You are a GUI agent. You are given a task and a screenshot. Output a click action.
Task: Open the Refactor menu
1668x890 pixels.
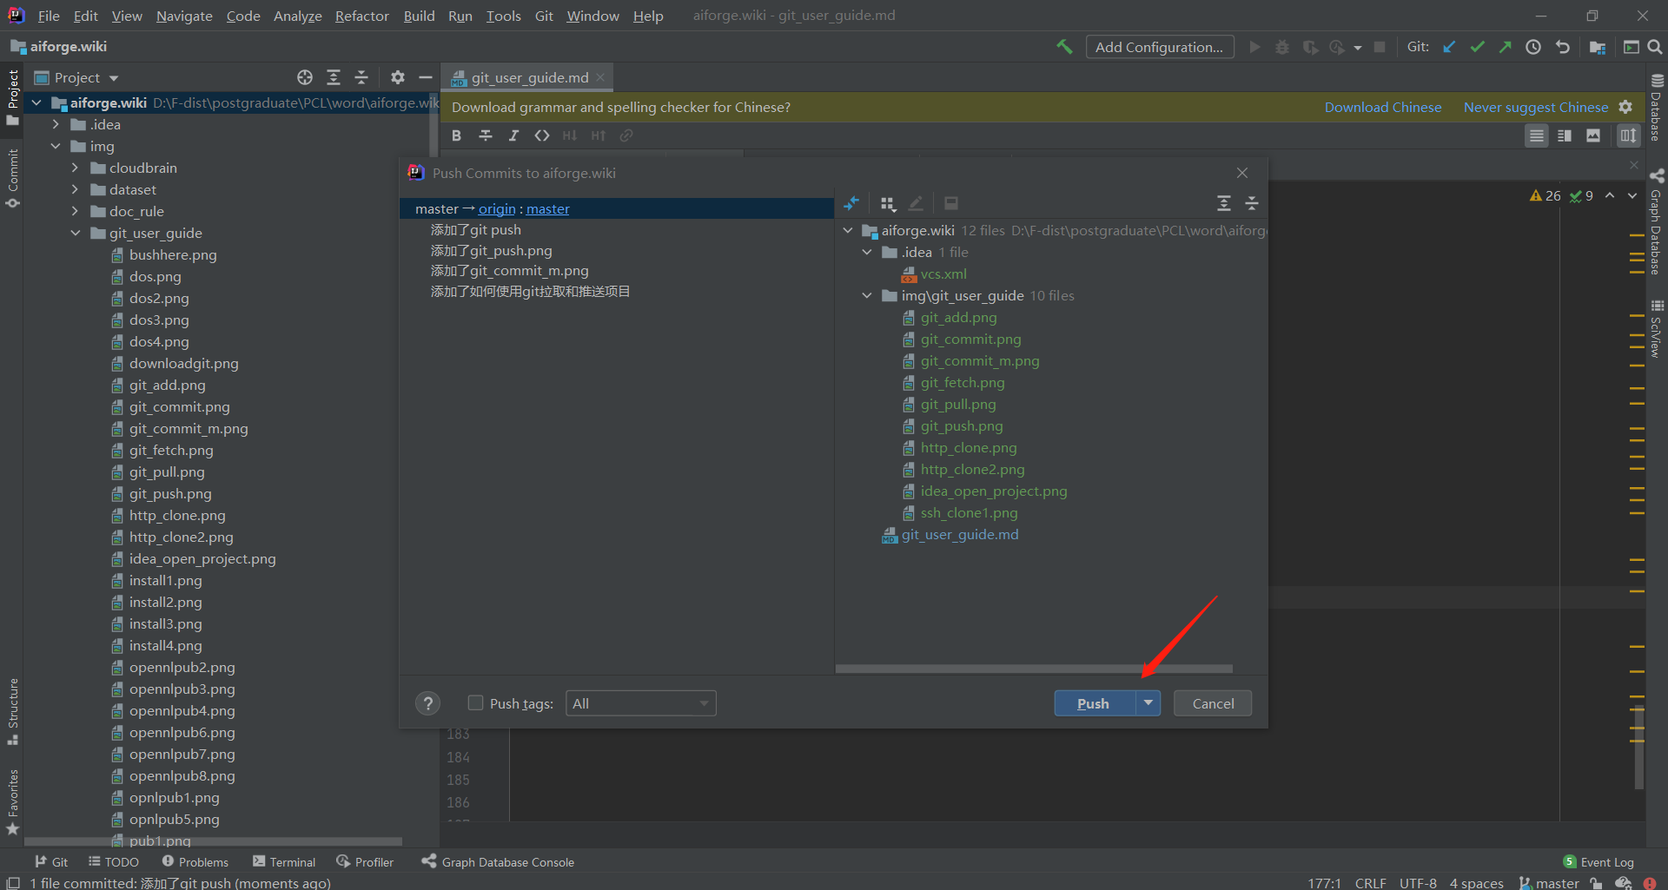click(x=361, y=16)
